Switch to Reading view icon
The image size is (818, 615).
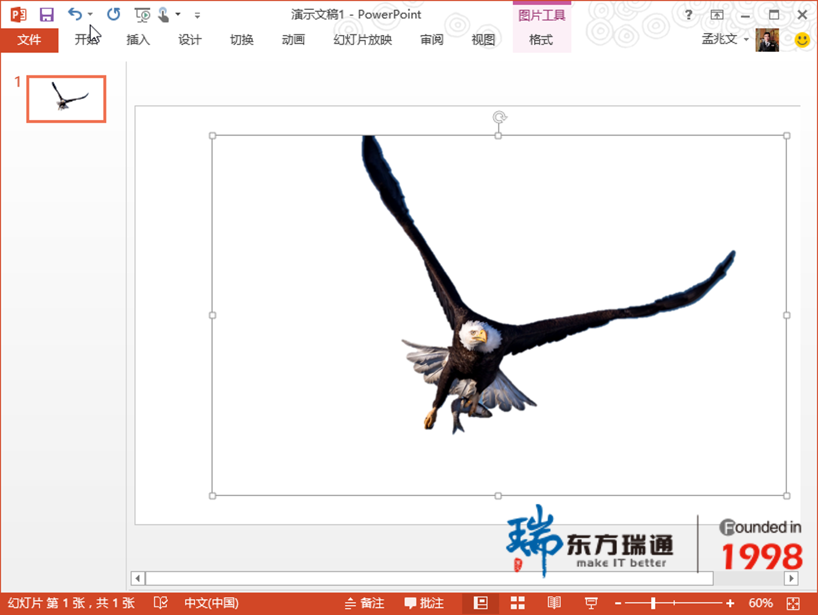point(554,603)
